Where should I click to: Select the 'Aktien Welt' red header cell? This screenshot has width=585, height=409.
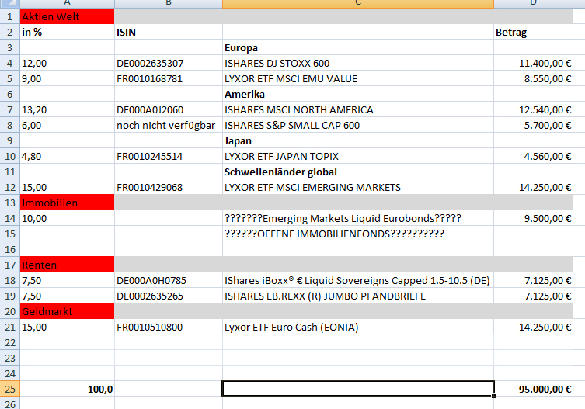coord(67,16)
